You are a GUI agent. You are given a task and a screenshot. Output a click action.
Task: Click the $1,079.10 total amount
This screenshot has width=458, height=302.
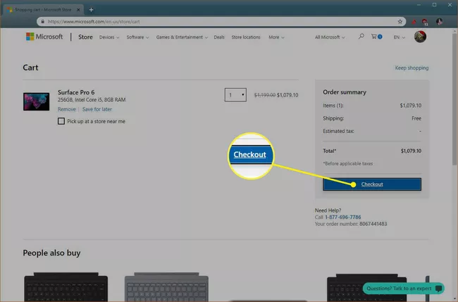point(411,151)
